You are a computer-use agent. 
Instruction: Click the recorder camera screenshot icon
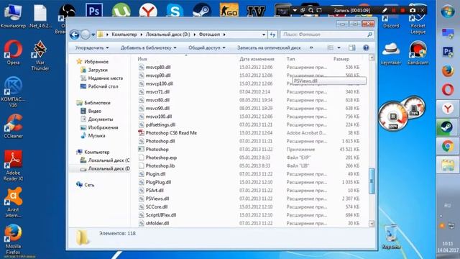(413, 10)
